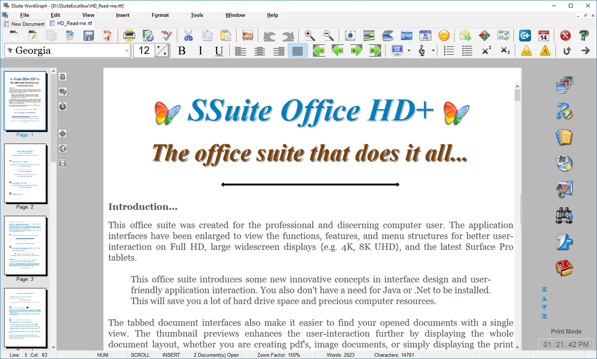Open dropdown arrow beside treble clef icon
The image size is (597, 359).
point(433,51)
